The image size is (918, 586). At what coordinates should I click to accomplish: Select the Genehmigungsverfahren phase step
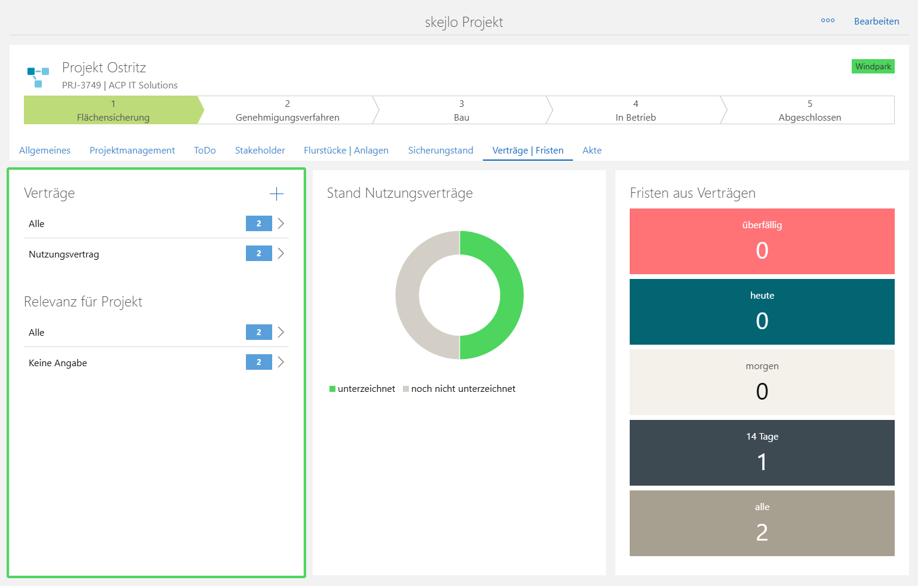[287, 111]
